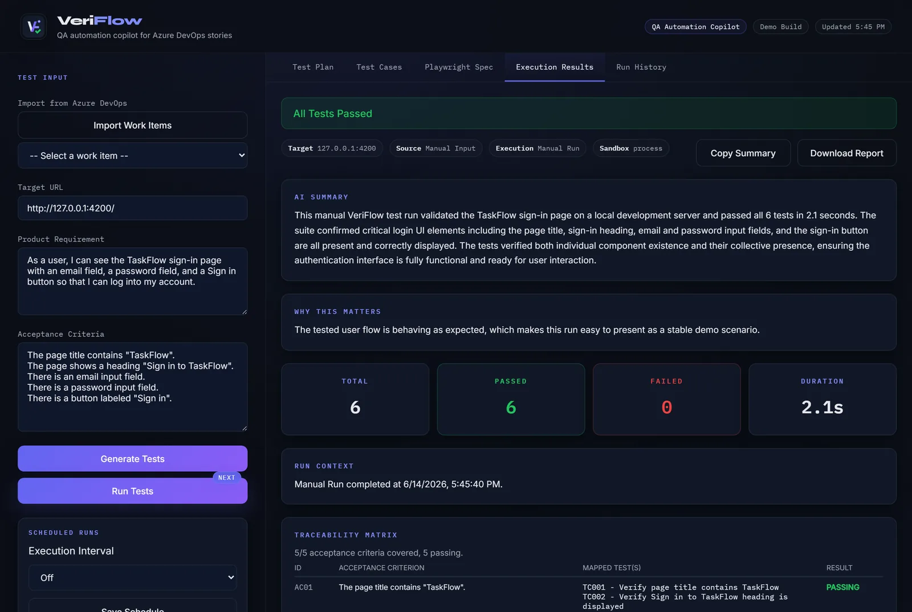
Task: Click the All Tests Passed banner
Action: click(589, 113)
